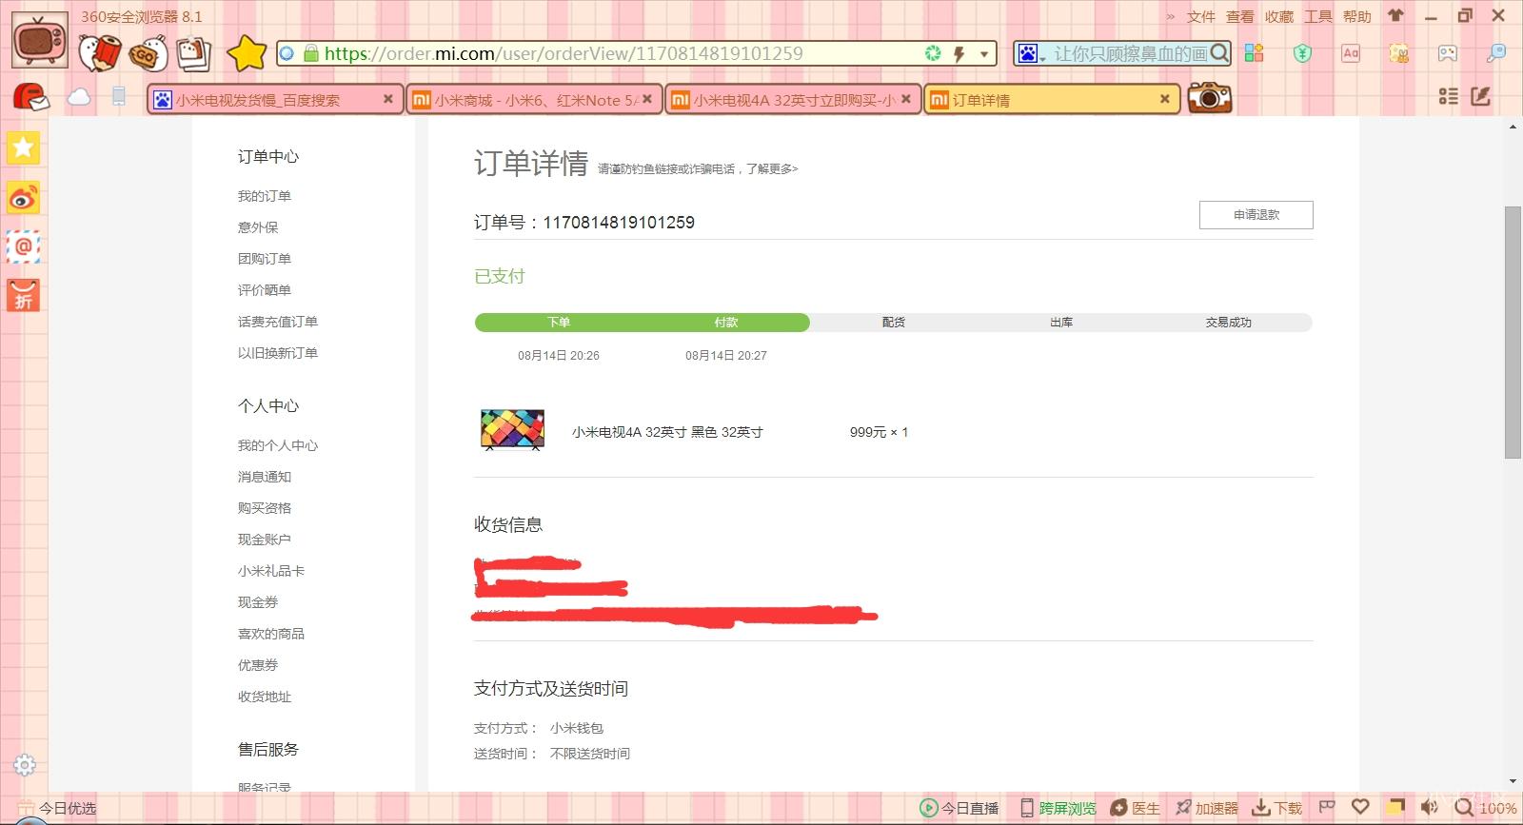The width and height of the screenshot is (1523, 825).
Task: Click the yellow window icon in status bar
Action: point(1395,807)
